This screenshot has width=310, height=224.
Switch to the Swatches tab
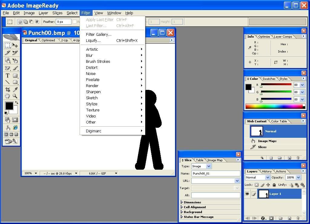coord(269,79)
